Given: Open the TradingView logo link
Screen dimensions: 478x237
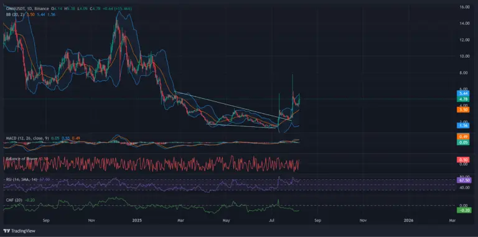Looking at the screenshot, I should coord(19,231).
